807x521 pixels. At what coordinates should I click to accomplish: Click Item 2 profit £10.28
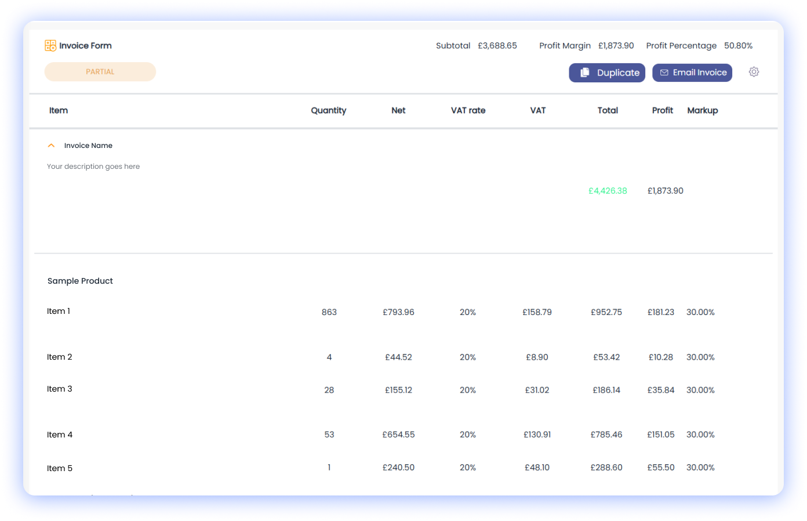pyautogui.click(x=661, y=357)
